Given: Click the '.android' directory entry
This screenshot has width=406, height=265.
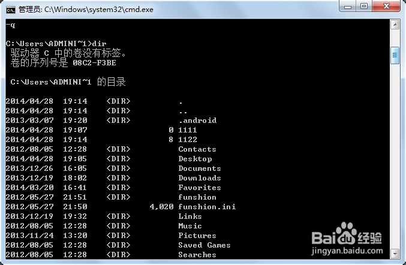Looking at the screenshot, I should tap(198, 121).
